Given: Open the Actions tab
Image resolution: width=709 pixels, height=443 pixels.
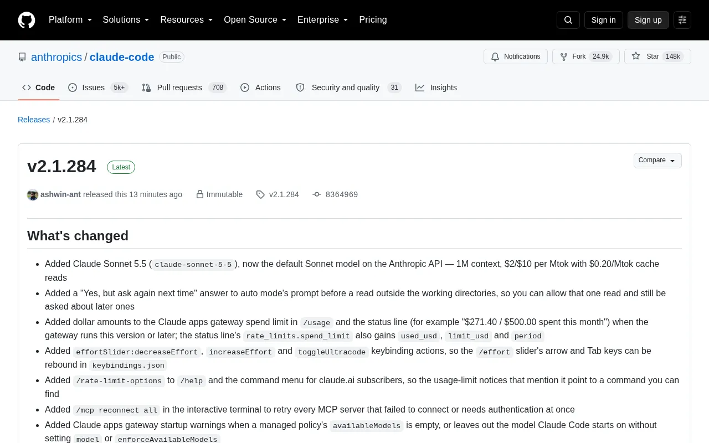Looking at the screenshot, I should click(x=260, y=87).
